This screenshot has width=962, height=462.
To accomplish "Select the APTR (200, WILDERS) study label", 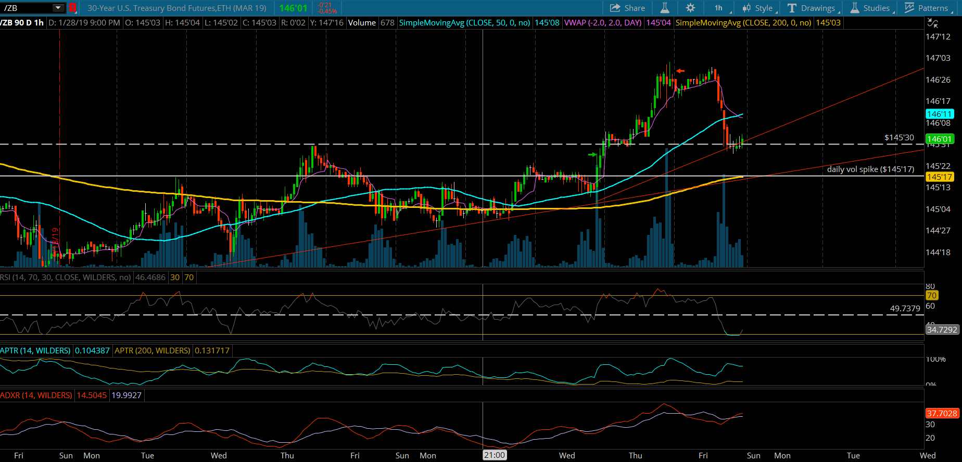I will [153, 351].
